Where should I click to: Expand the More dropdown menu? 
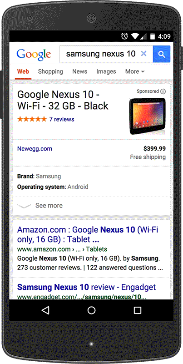pyautogui.click(x=135, y=71)
